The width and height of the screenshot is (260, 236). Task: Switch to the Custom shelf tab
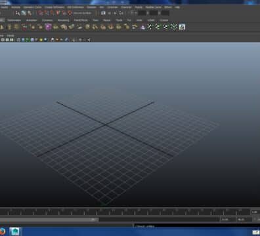click(x=163, y=20)
